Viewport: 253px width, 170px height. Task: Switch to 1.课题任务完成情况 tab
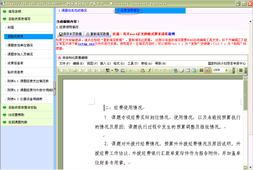point(73,11)
